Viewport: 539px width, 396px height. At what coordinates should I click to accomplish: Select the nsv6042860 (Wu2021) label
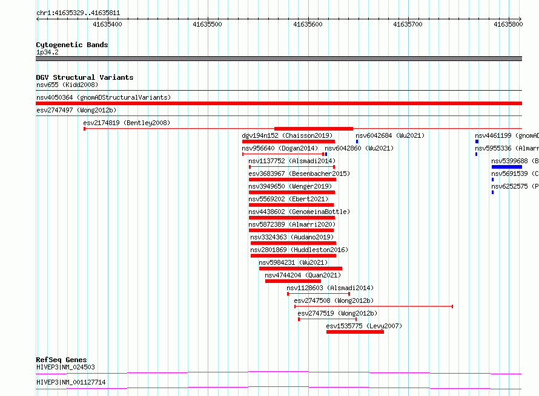(x=359, y=148)
